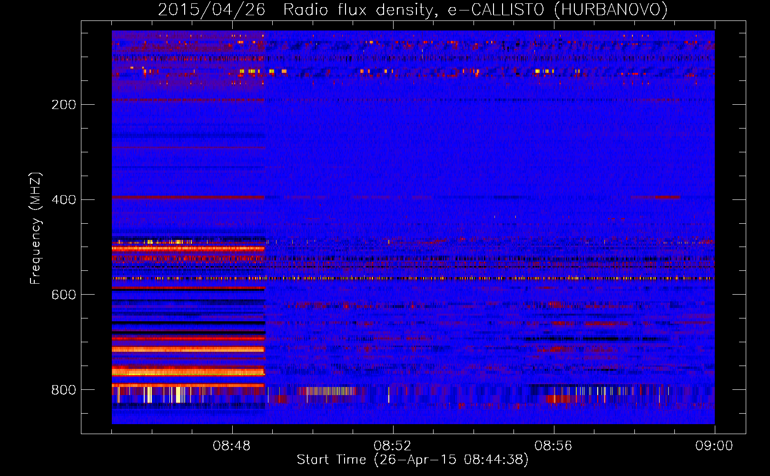Click the plot title mentioning e-CALLISTO (HURBANOVO)
770x476 pixels.
(x=413, y=10)
